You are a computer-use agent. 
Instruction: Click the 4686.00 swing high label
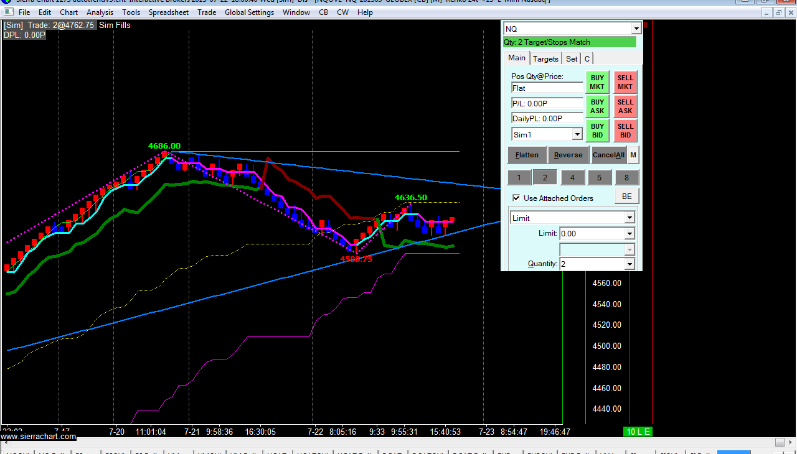tap(164, 146)
